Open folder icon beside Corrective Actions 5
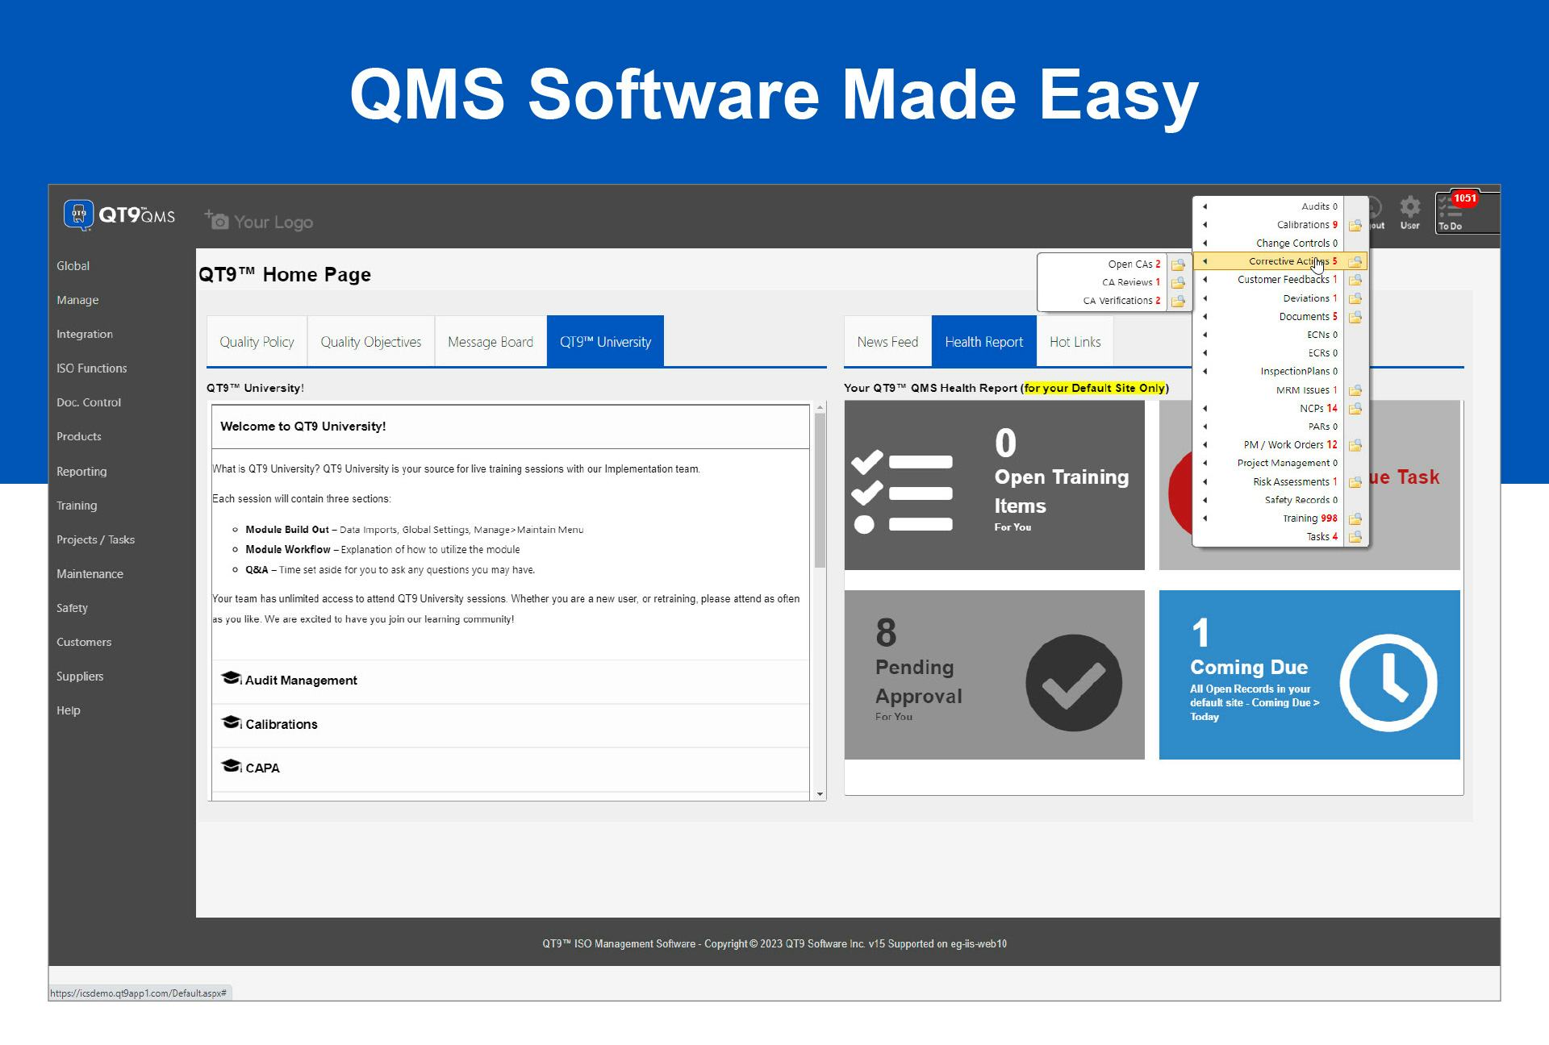 [1355, 262]
